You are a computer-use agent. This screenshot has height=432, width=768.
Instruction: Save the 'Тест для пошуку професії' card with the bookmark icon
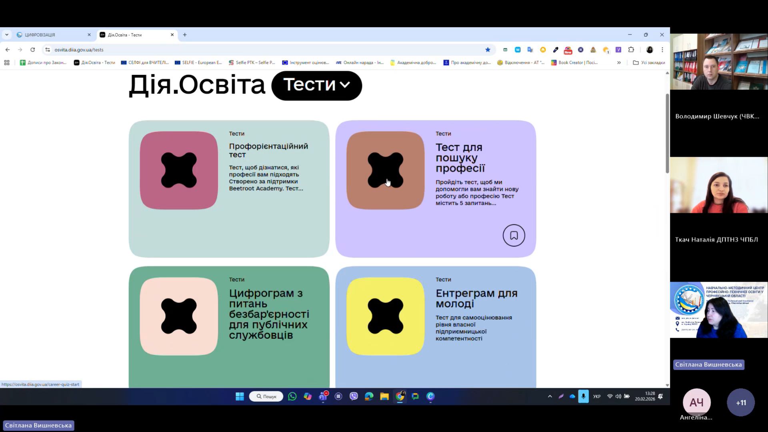514,236
